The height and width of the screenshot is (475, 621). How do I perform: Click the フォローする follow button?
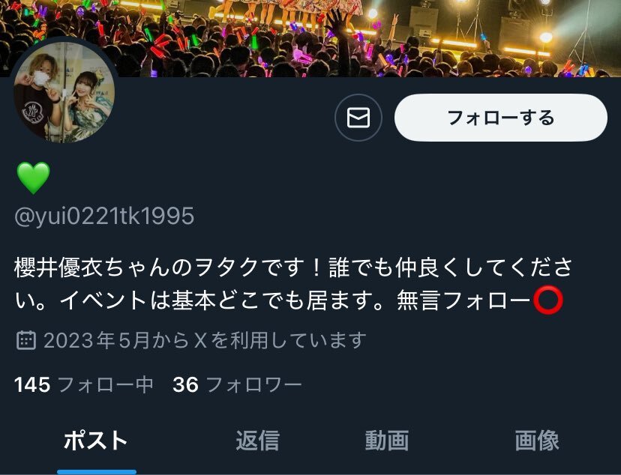click(x=500, y=118)
